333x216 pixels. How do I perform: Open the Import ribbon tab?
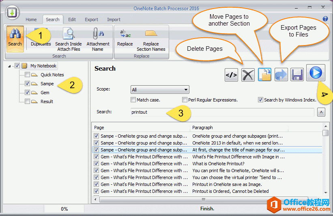pos(114,19)
